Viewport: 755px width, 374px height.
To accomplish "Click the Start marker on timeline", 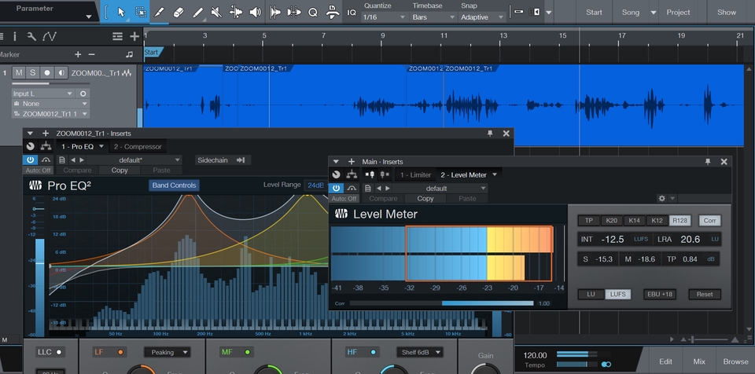I will coord(153,53).
